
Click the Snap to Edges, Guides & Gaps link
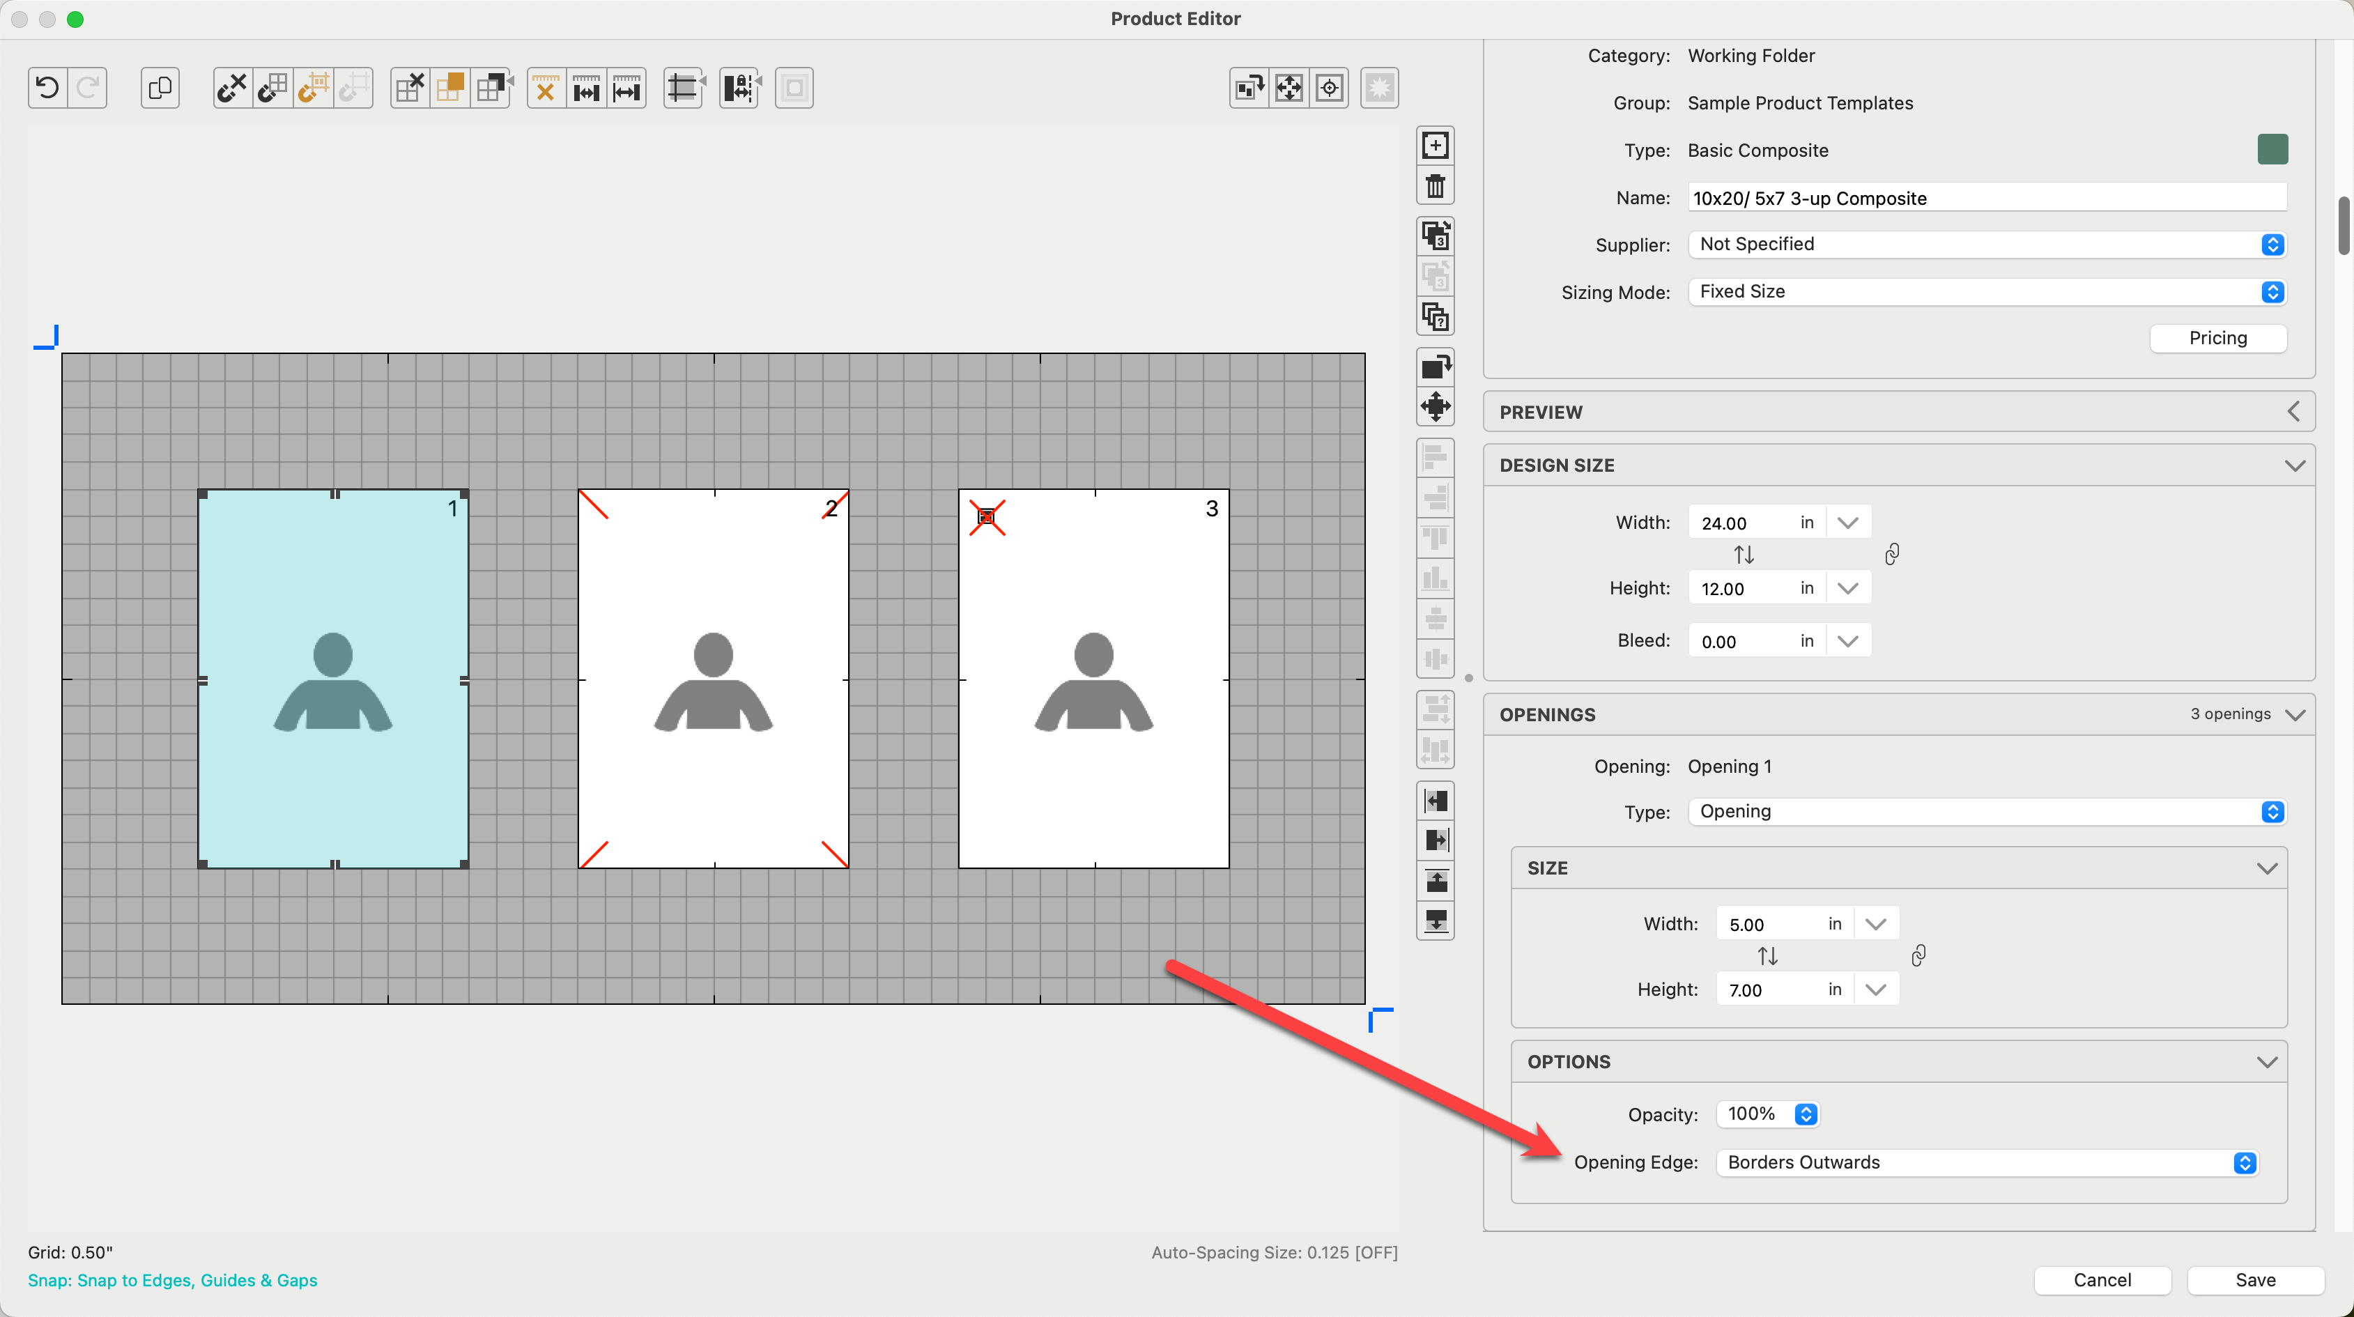coord(173,1281)
